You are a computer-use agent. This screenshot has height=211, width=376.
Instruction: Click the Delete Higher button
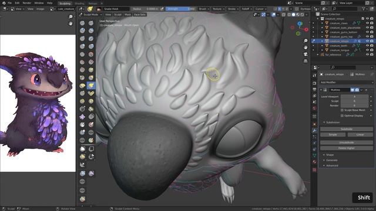click(x=347, y=148)
